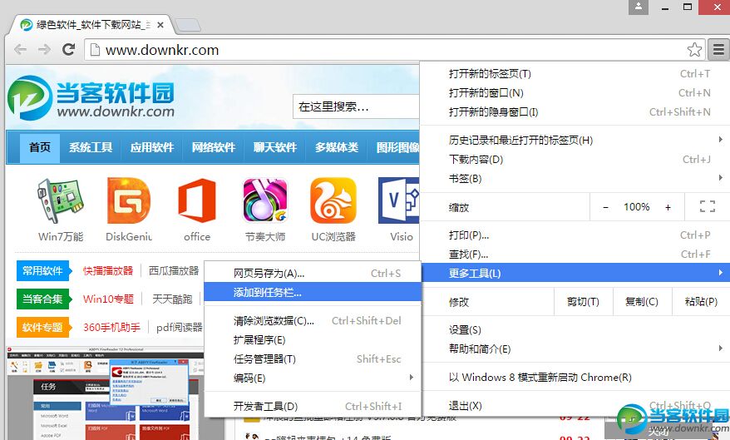The height and width of the screenshot is (440, 730).
Task: Select 打开新的标签页(T) menu item
Action: coord(575,73)
